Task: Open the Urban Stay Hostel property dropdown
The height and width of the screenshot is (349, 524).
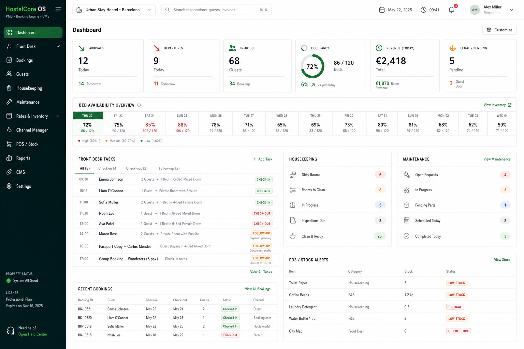Action: [114, 10]
